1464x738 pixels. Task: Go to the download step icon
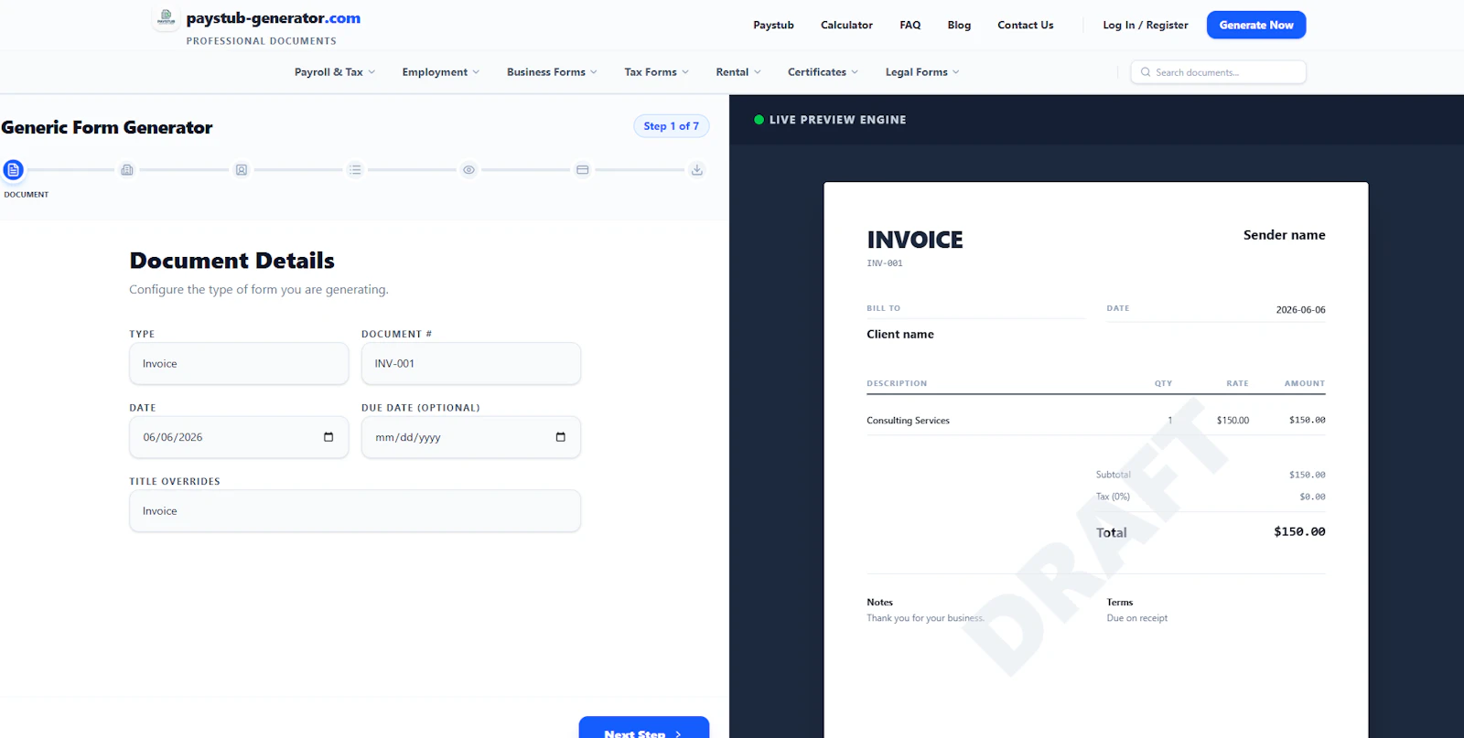point(697,170)
